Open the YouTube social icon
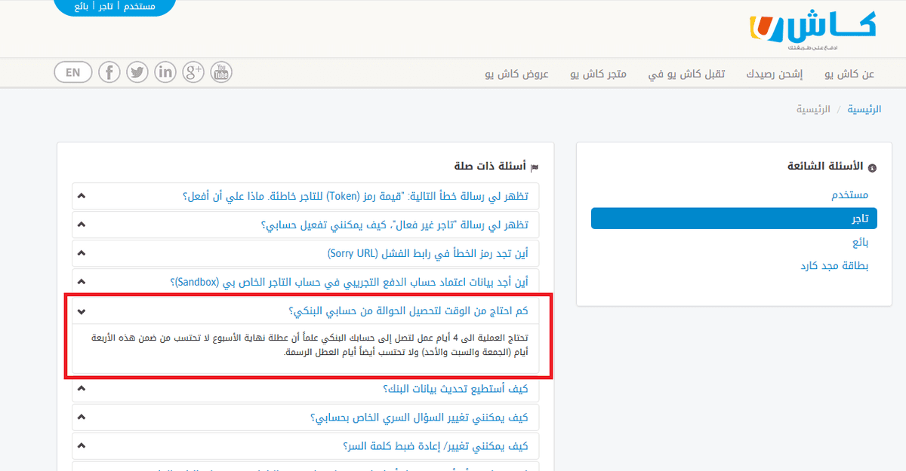This screenshot has height=471, width=906. (x=221, y=72)
